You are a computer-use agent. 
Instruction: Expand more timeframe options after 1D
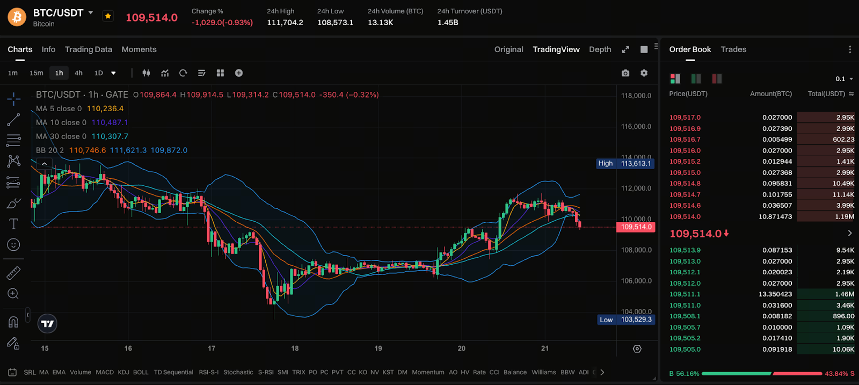tap(113, 73)
